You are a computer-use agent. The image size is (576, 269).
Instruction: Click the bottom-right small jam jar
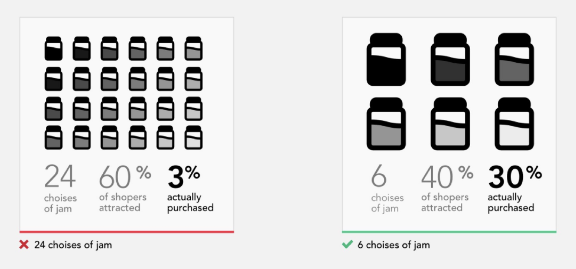click(194, 137)
